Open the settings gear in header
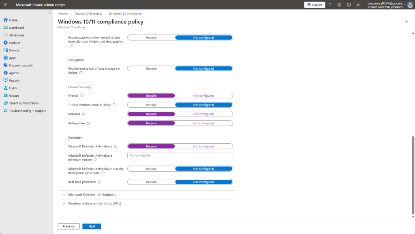The width and height of the screenshot is (415, 234). 339,5
